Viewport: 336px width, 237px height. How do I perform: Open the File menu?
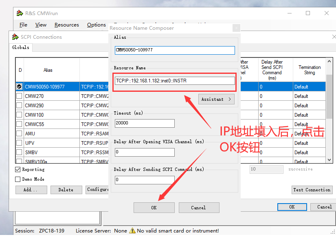(x=23, y=25)
